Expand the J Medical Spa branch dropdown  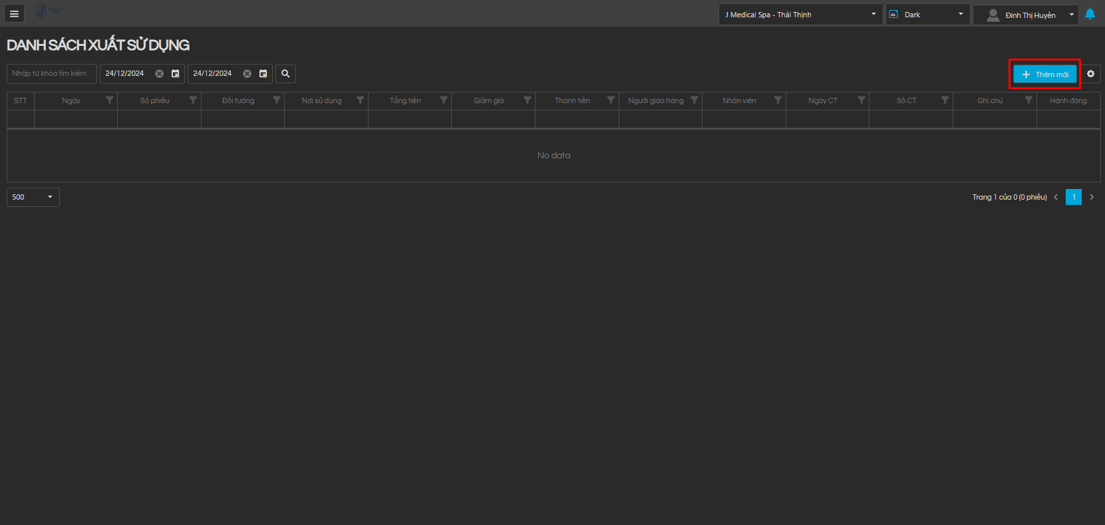click(x=800, y=15)
